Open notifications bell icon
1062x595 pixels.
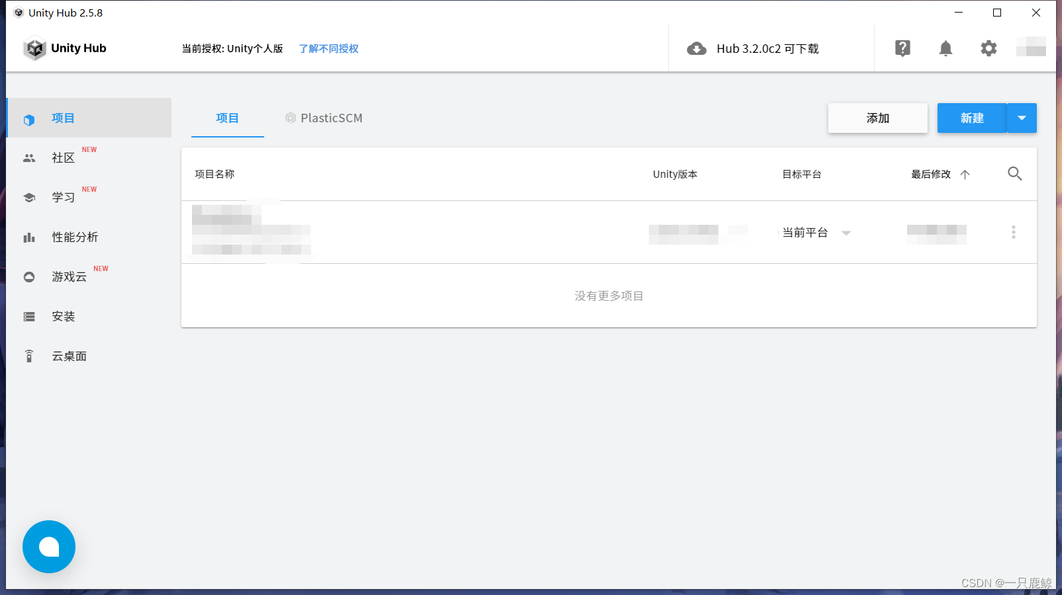pos(945,48)
